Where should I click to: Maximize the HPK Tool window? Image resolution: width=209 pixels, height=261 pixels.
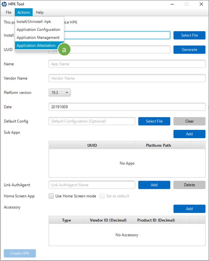click(187, 4)
